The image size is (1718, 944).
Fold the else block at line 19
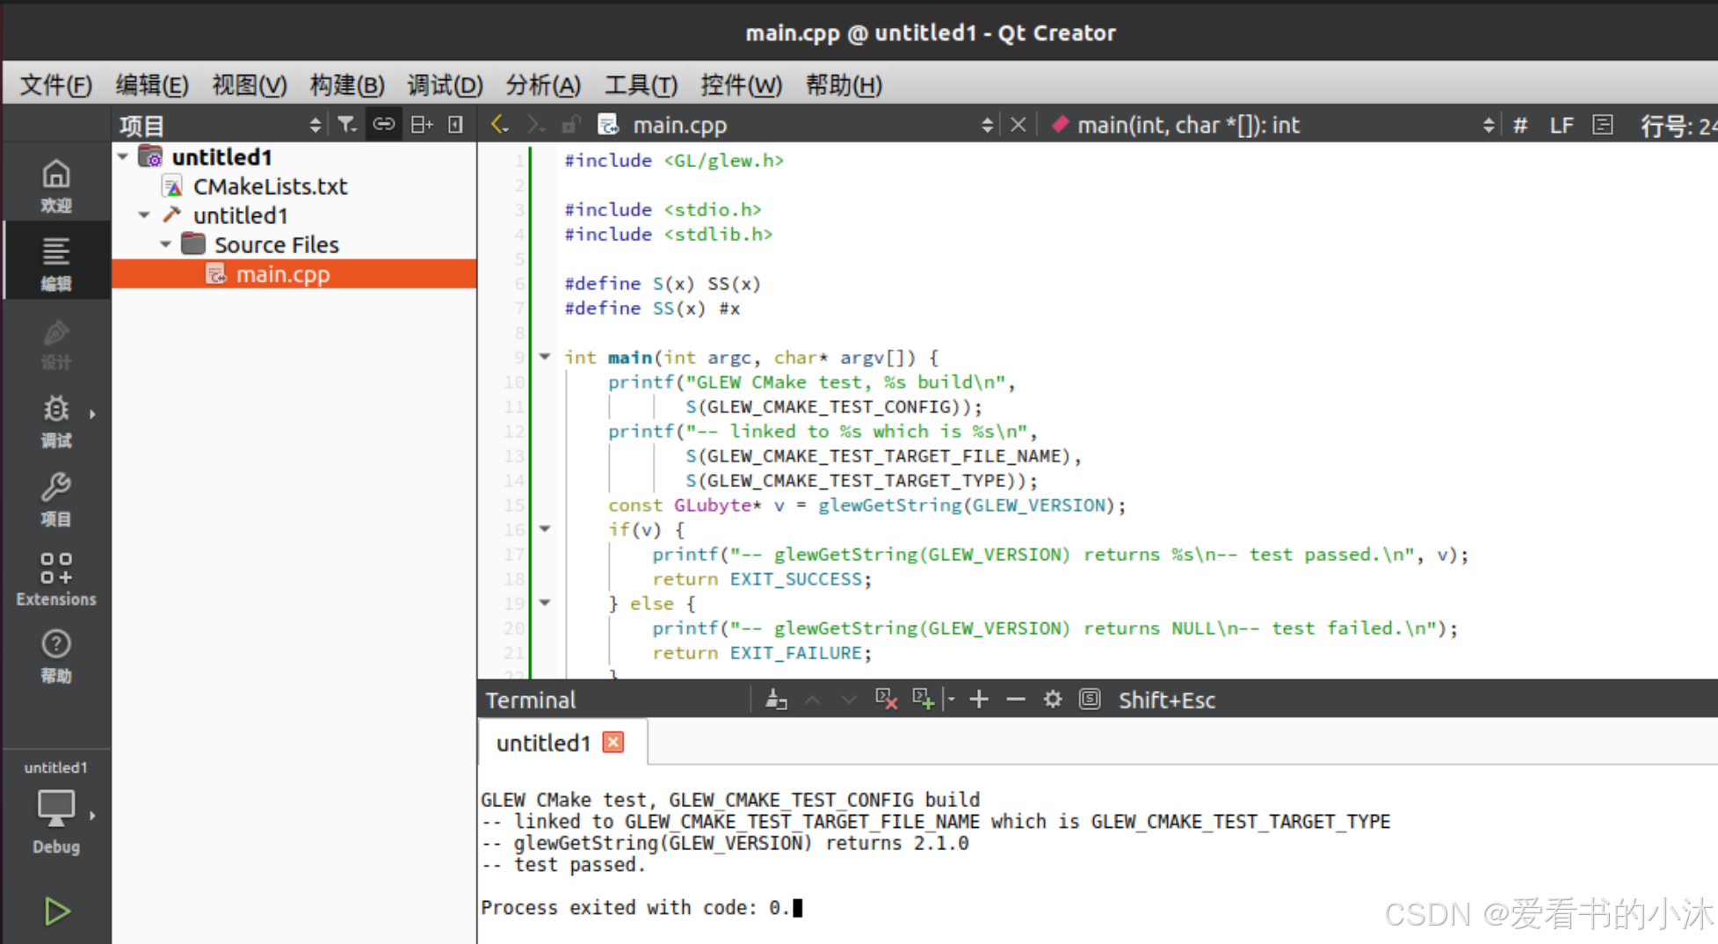coord(545,603)
